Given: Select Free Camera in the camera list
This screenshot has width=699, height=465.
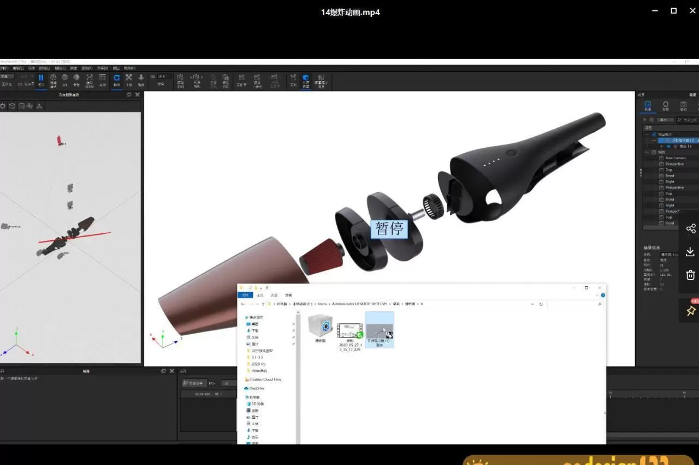Looking at the screenshot, I should (x=676, y=158).
